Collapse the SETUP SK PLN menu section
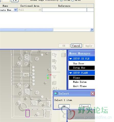The image size is (114, 122). [71, 59]
